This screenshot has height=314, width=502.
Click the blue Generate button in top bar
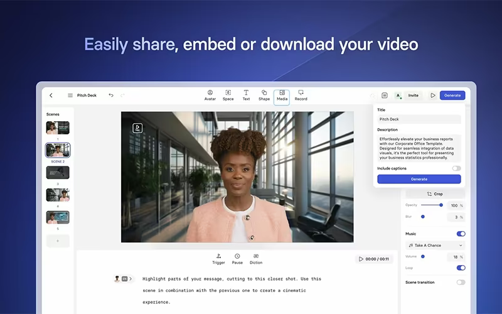[452, 95]
